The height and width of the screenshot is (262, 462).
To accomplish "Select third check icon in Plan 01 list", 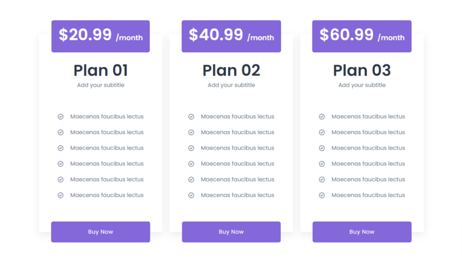I will point(61,148).
